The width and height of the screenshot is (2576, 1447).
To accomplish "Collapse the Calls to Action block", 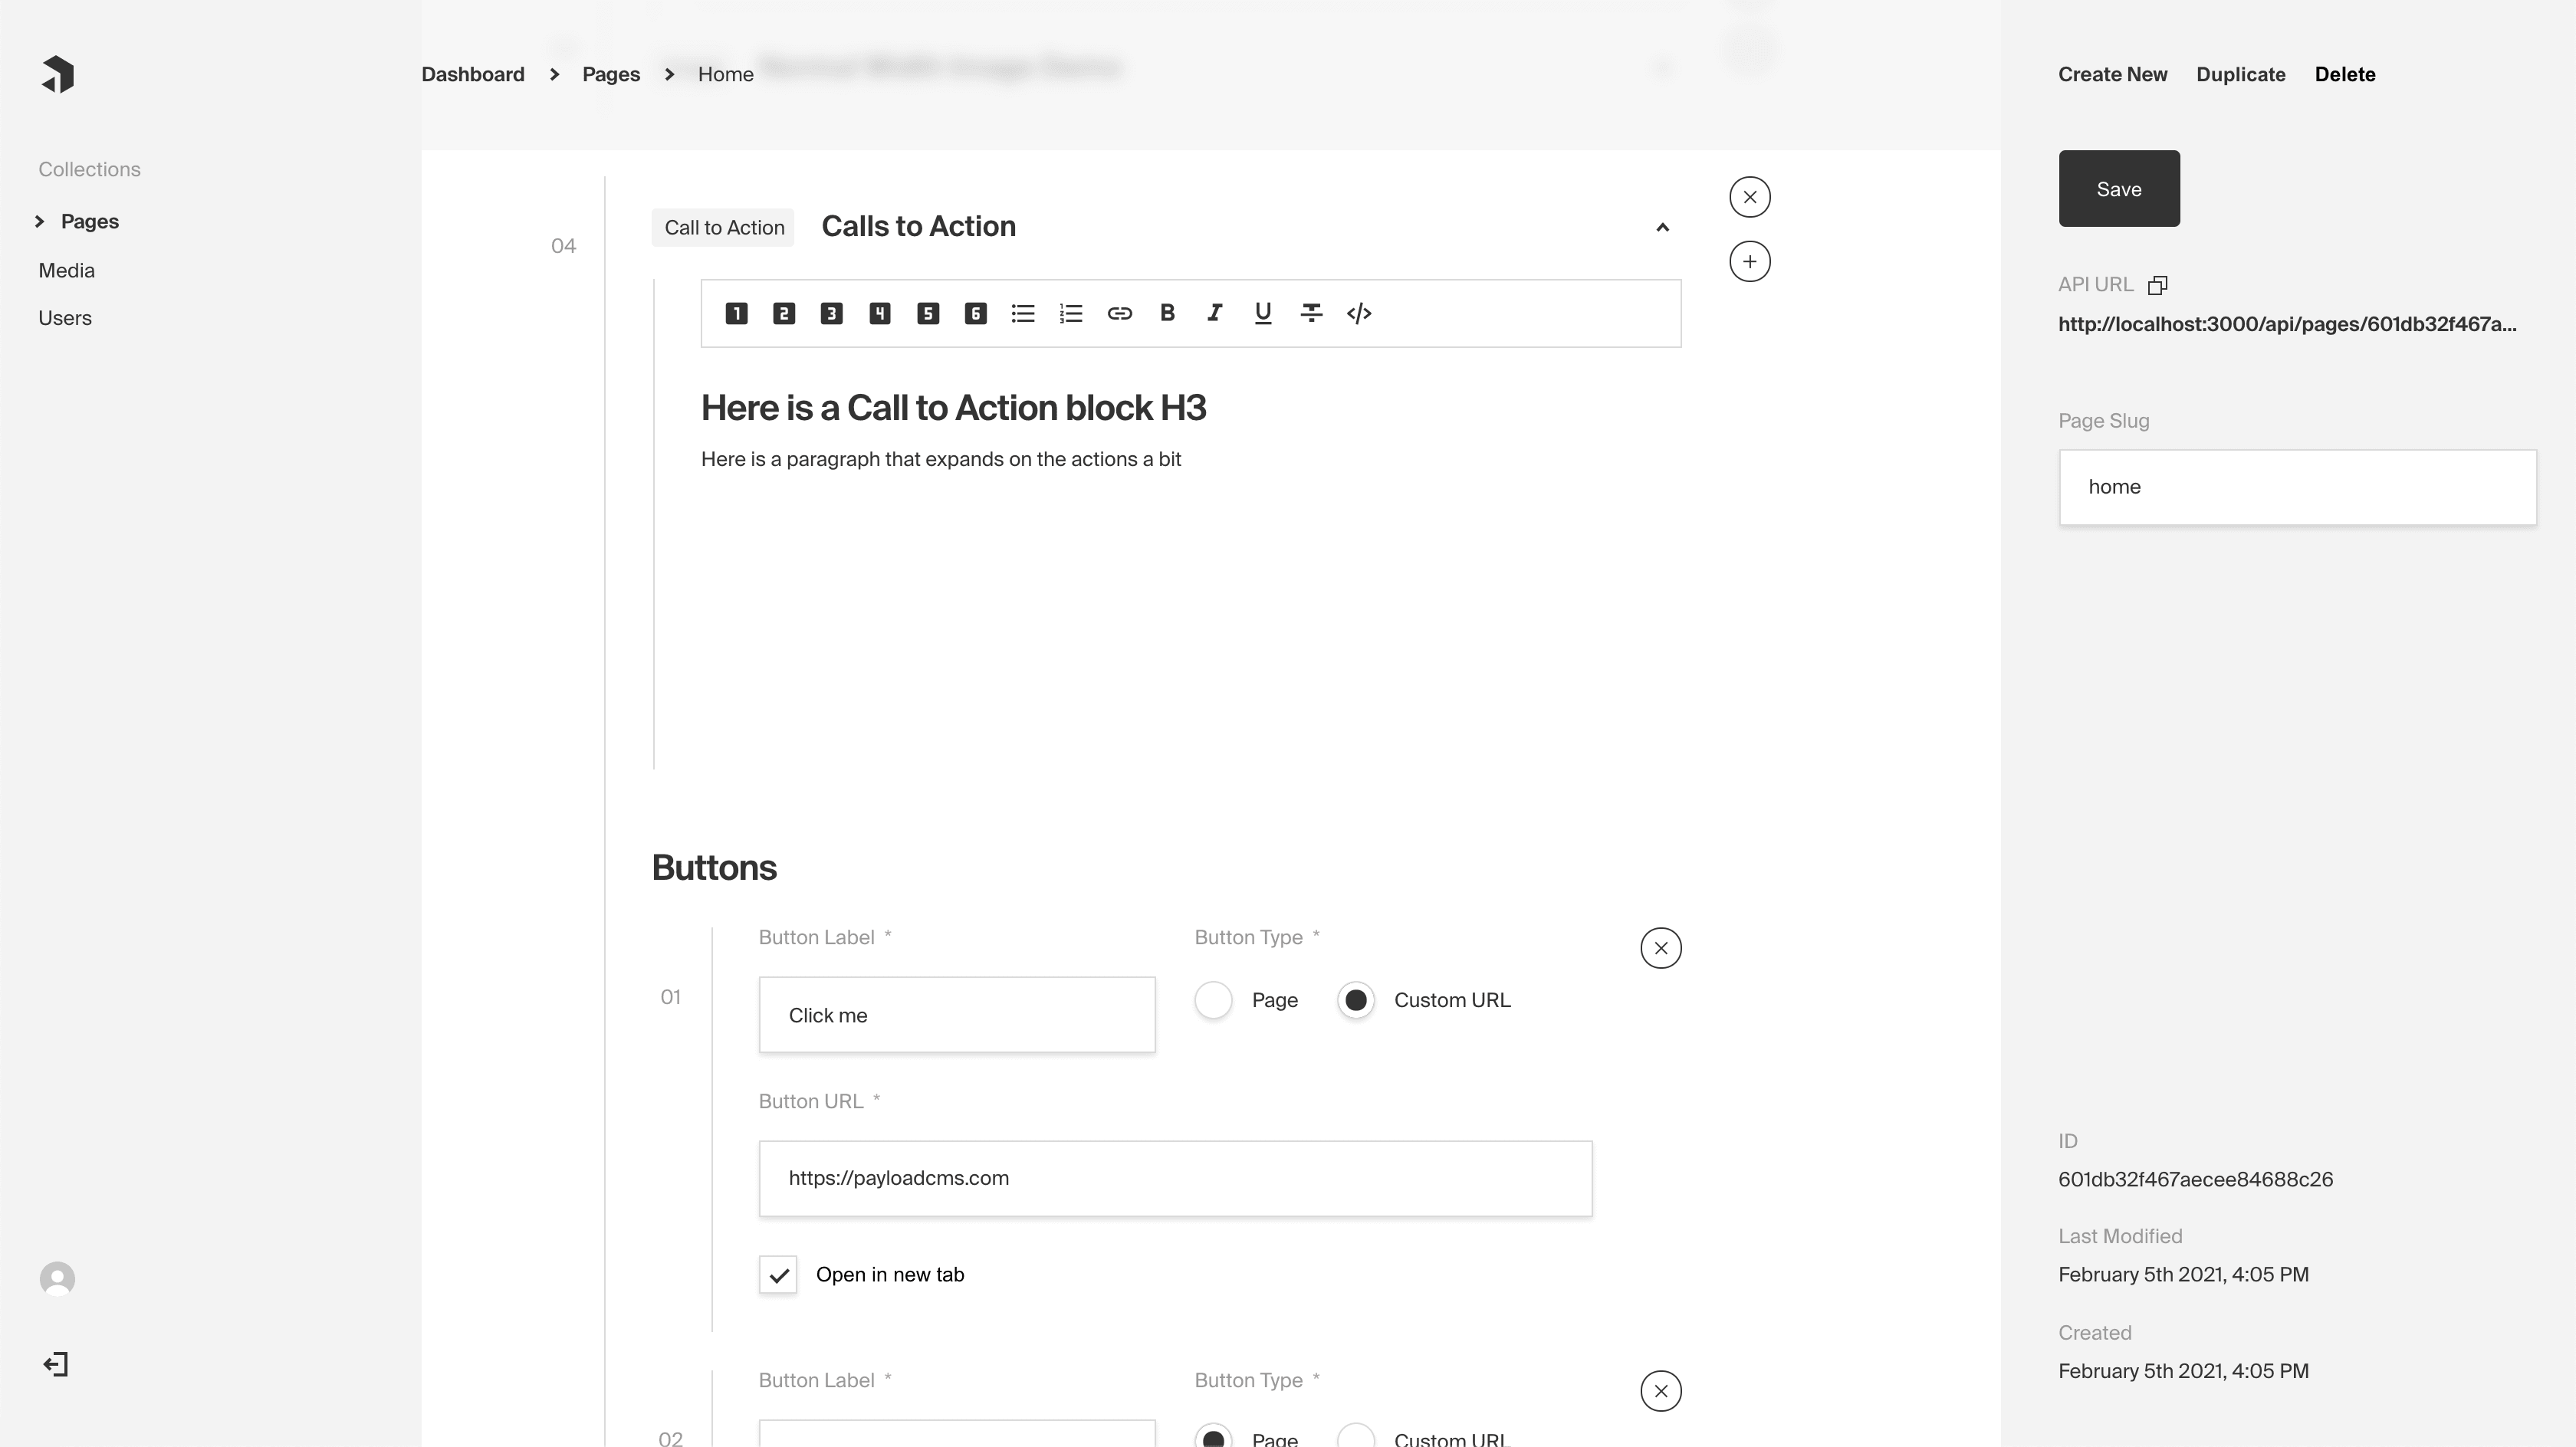I will [1662, 228].
